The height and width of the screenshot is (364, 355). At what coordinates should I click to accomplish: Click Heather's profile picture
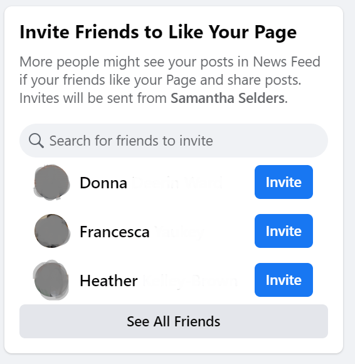pos(51,280)
